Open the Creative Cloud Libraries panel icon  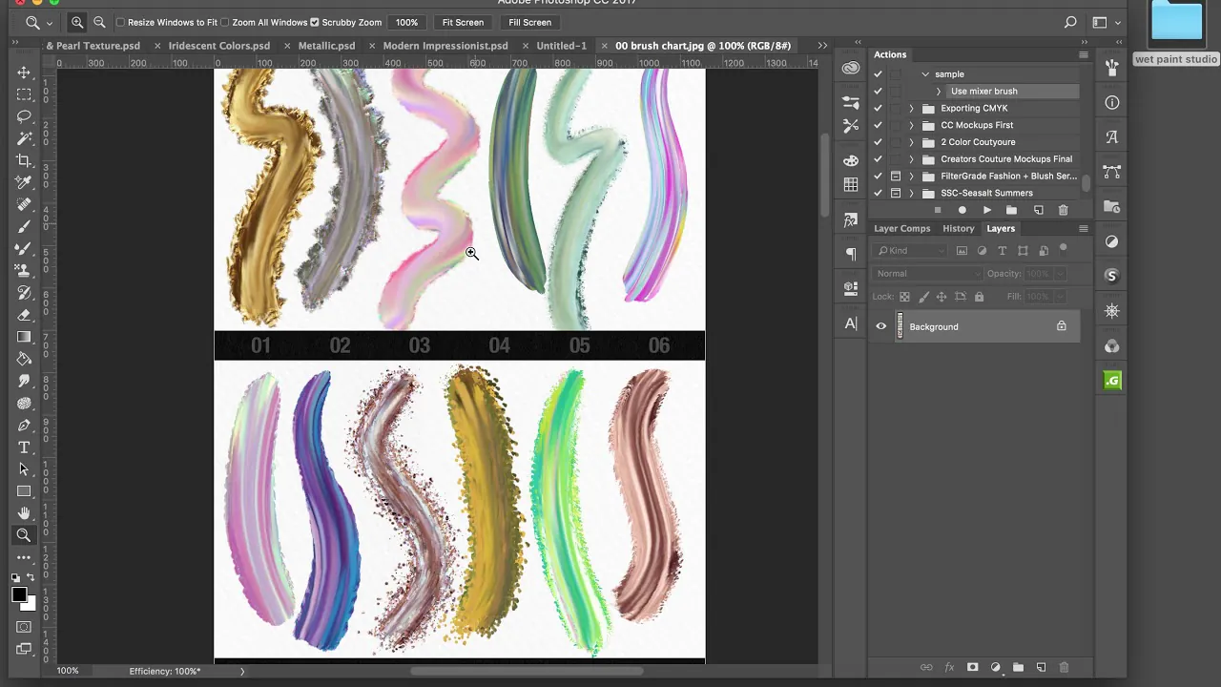pos(851,68)
